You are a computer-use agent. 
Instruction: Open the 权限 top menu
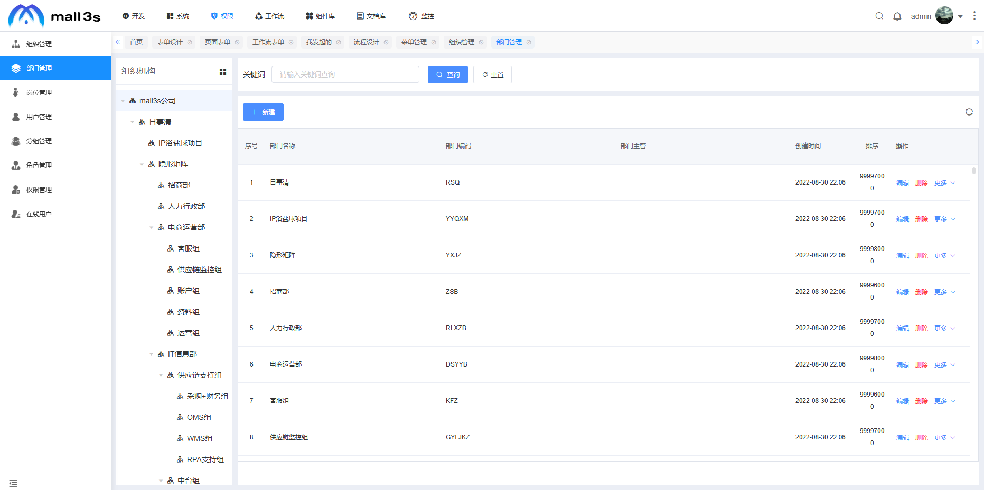(222, 16)
